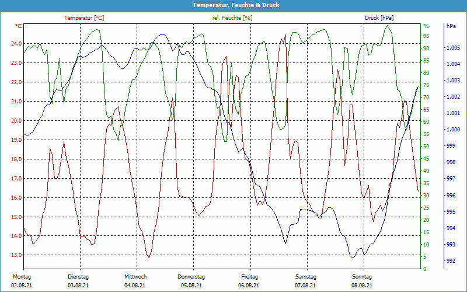The image size is (467, 292).
Task: Click the '21,0' temperature axis value
Action: tap(16, 102)
